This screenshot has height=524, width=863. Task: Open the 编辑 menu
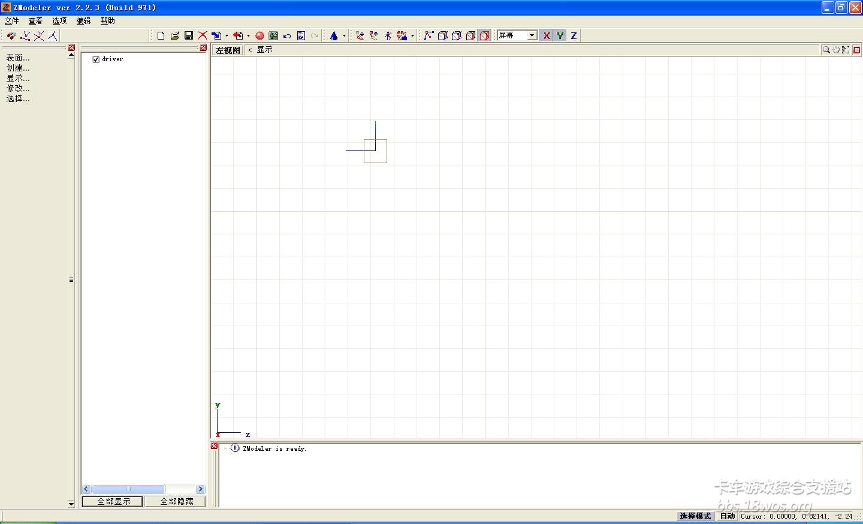pos(83,21)
